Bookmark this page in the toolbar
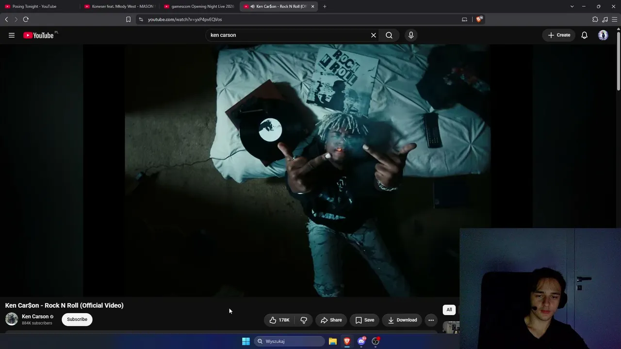Screen dimensions: 621x349 (x=128, y=19)
